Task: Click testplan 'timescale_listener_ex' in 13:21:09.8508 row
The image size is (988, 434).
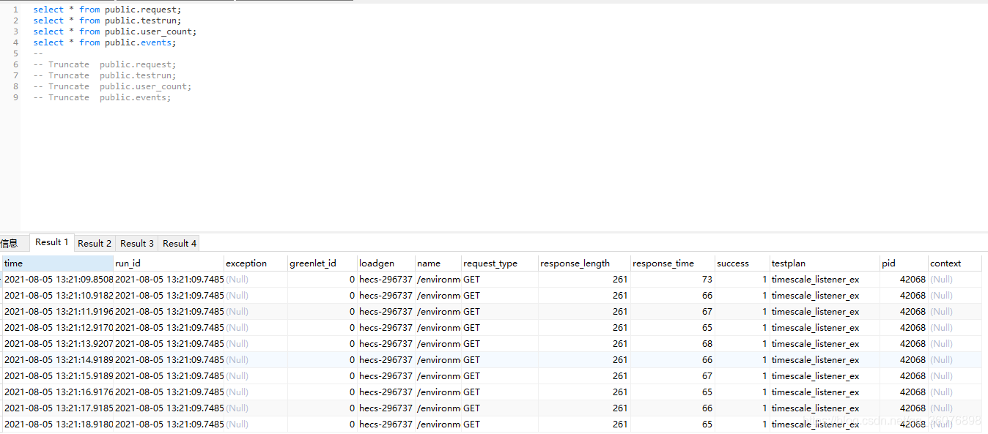Action: click(825, 280)
